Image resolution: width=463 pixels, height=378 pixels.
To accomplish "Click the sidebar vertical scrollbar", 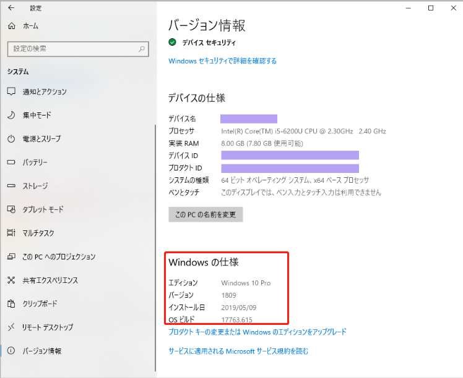I will [x=155, y=248].
